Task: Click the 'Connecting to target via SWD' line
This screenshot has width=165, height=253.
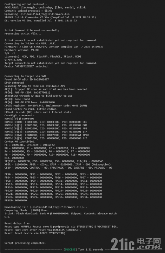Action: click(25, 76)
